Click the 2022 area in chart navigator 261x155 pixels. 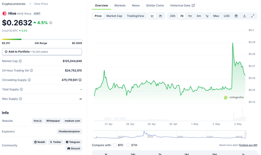click(x=150, y=137)
